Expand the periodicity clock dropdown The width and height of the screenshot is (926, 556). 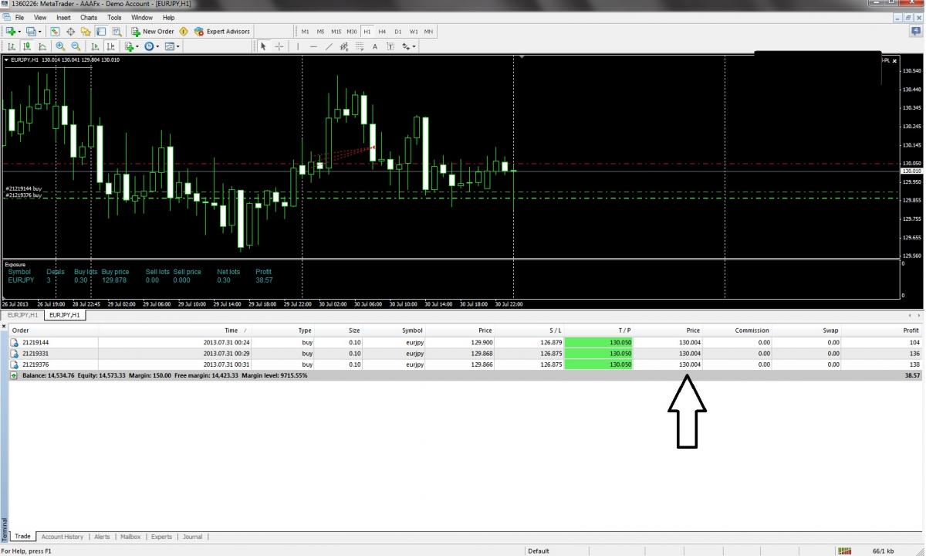click(158, 46)
